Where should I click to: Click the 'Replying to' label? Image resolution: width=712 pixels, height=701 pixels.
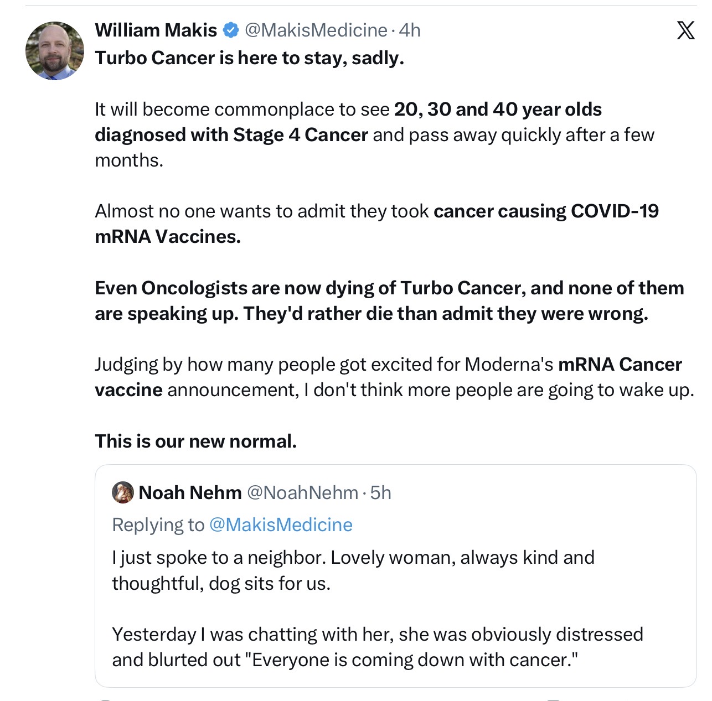click(x=158, y=525)
